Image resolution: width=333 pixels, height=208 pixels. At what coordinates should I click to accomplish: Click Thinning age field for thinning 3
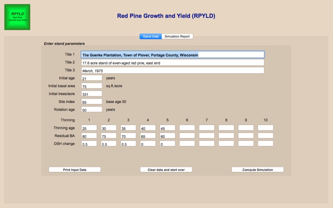click(128, 128)
